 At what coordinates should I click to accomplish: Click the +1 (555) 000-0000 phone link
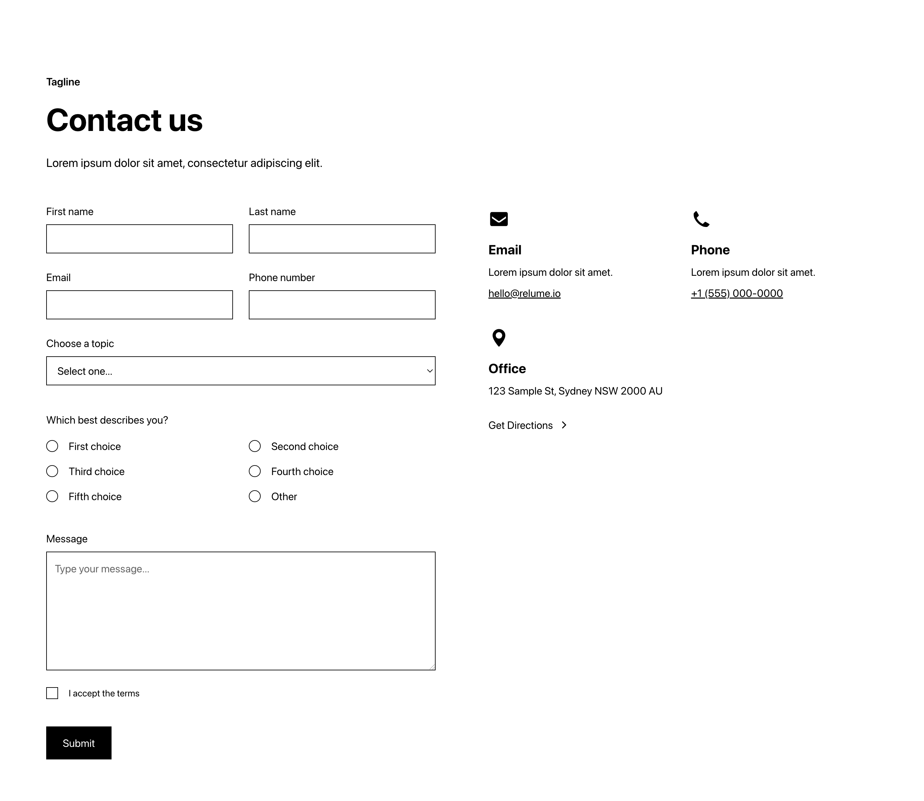(x=737, y=294)
